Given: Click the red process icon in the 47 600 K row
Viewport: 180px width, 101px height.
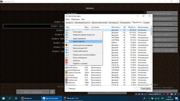Looking at the screenshot, I should [x=66, y=45].
